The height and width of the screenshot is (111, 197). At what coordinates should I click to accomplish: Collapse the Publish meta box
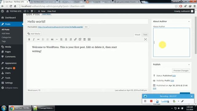189,64
